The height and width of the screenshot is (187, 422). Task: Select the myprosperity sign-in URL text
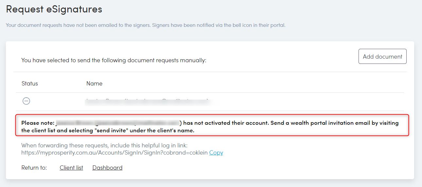pyautogui.click(x=114, y=153)
